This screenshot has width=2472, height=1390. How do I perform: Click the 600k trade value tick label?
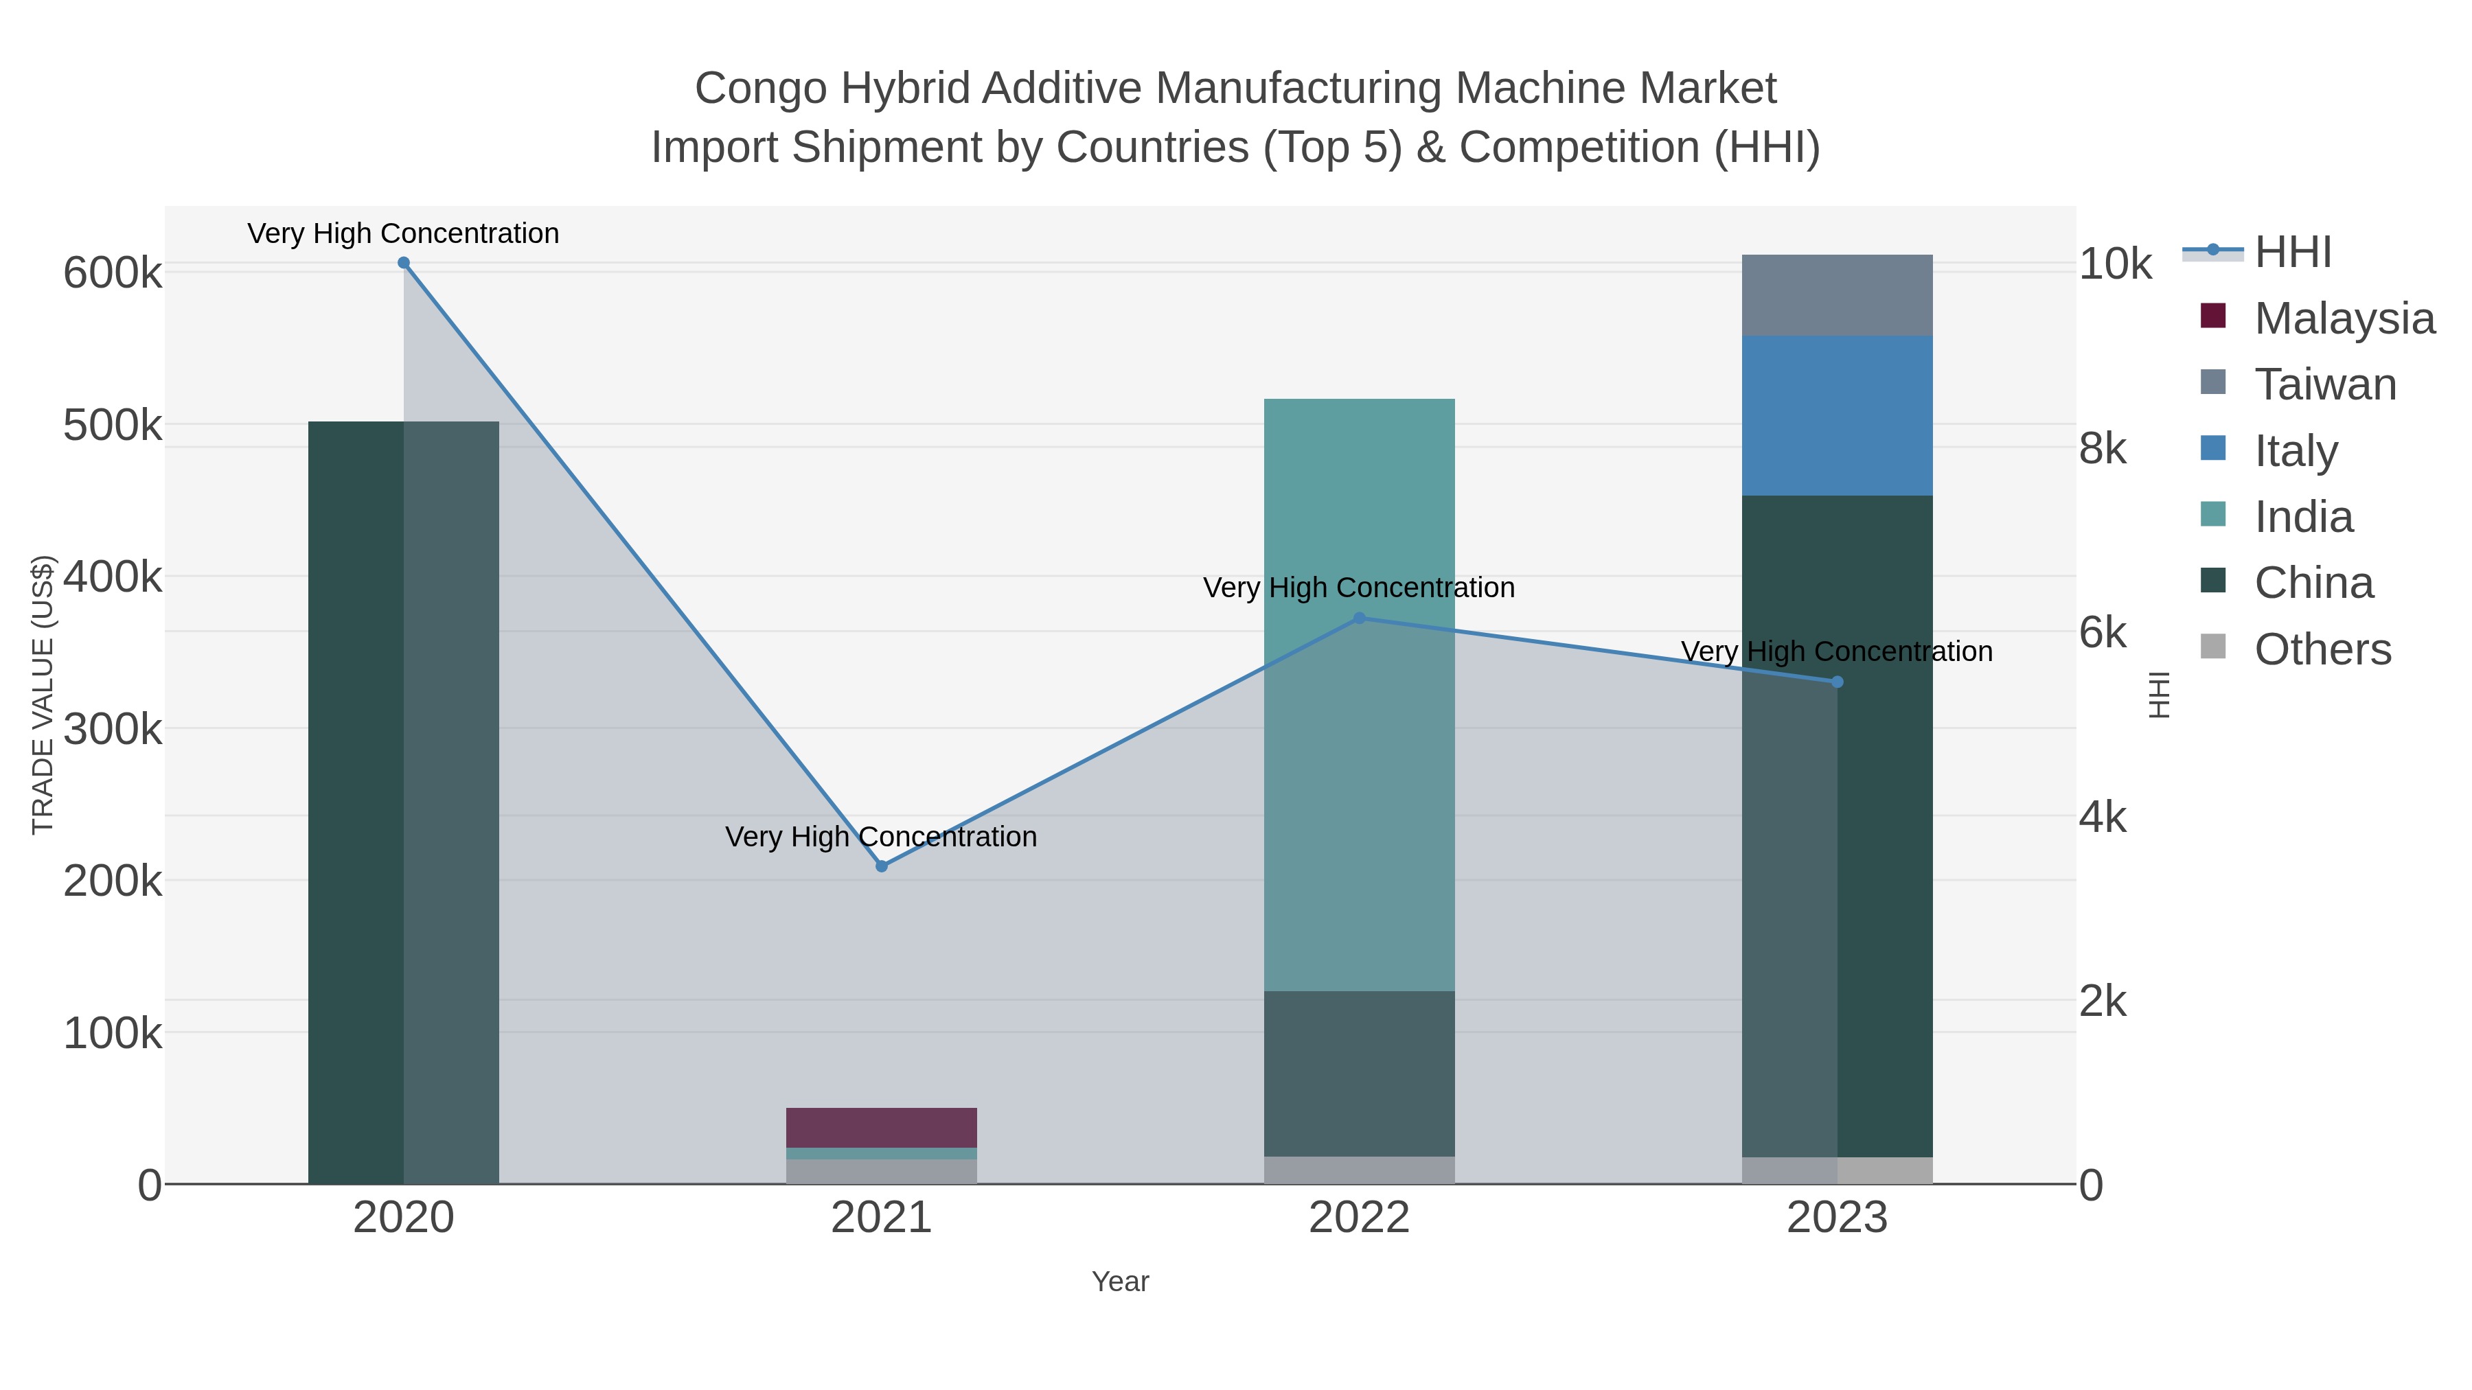[113, 273]
